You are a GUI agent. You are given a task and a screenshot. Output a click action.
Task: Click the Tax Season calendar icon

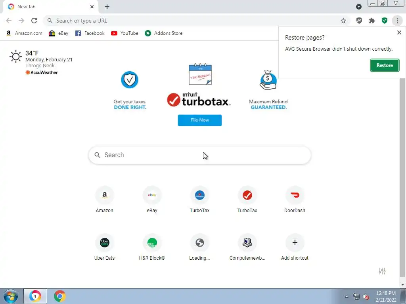[200, 74]
